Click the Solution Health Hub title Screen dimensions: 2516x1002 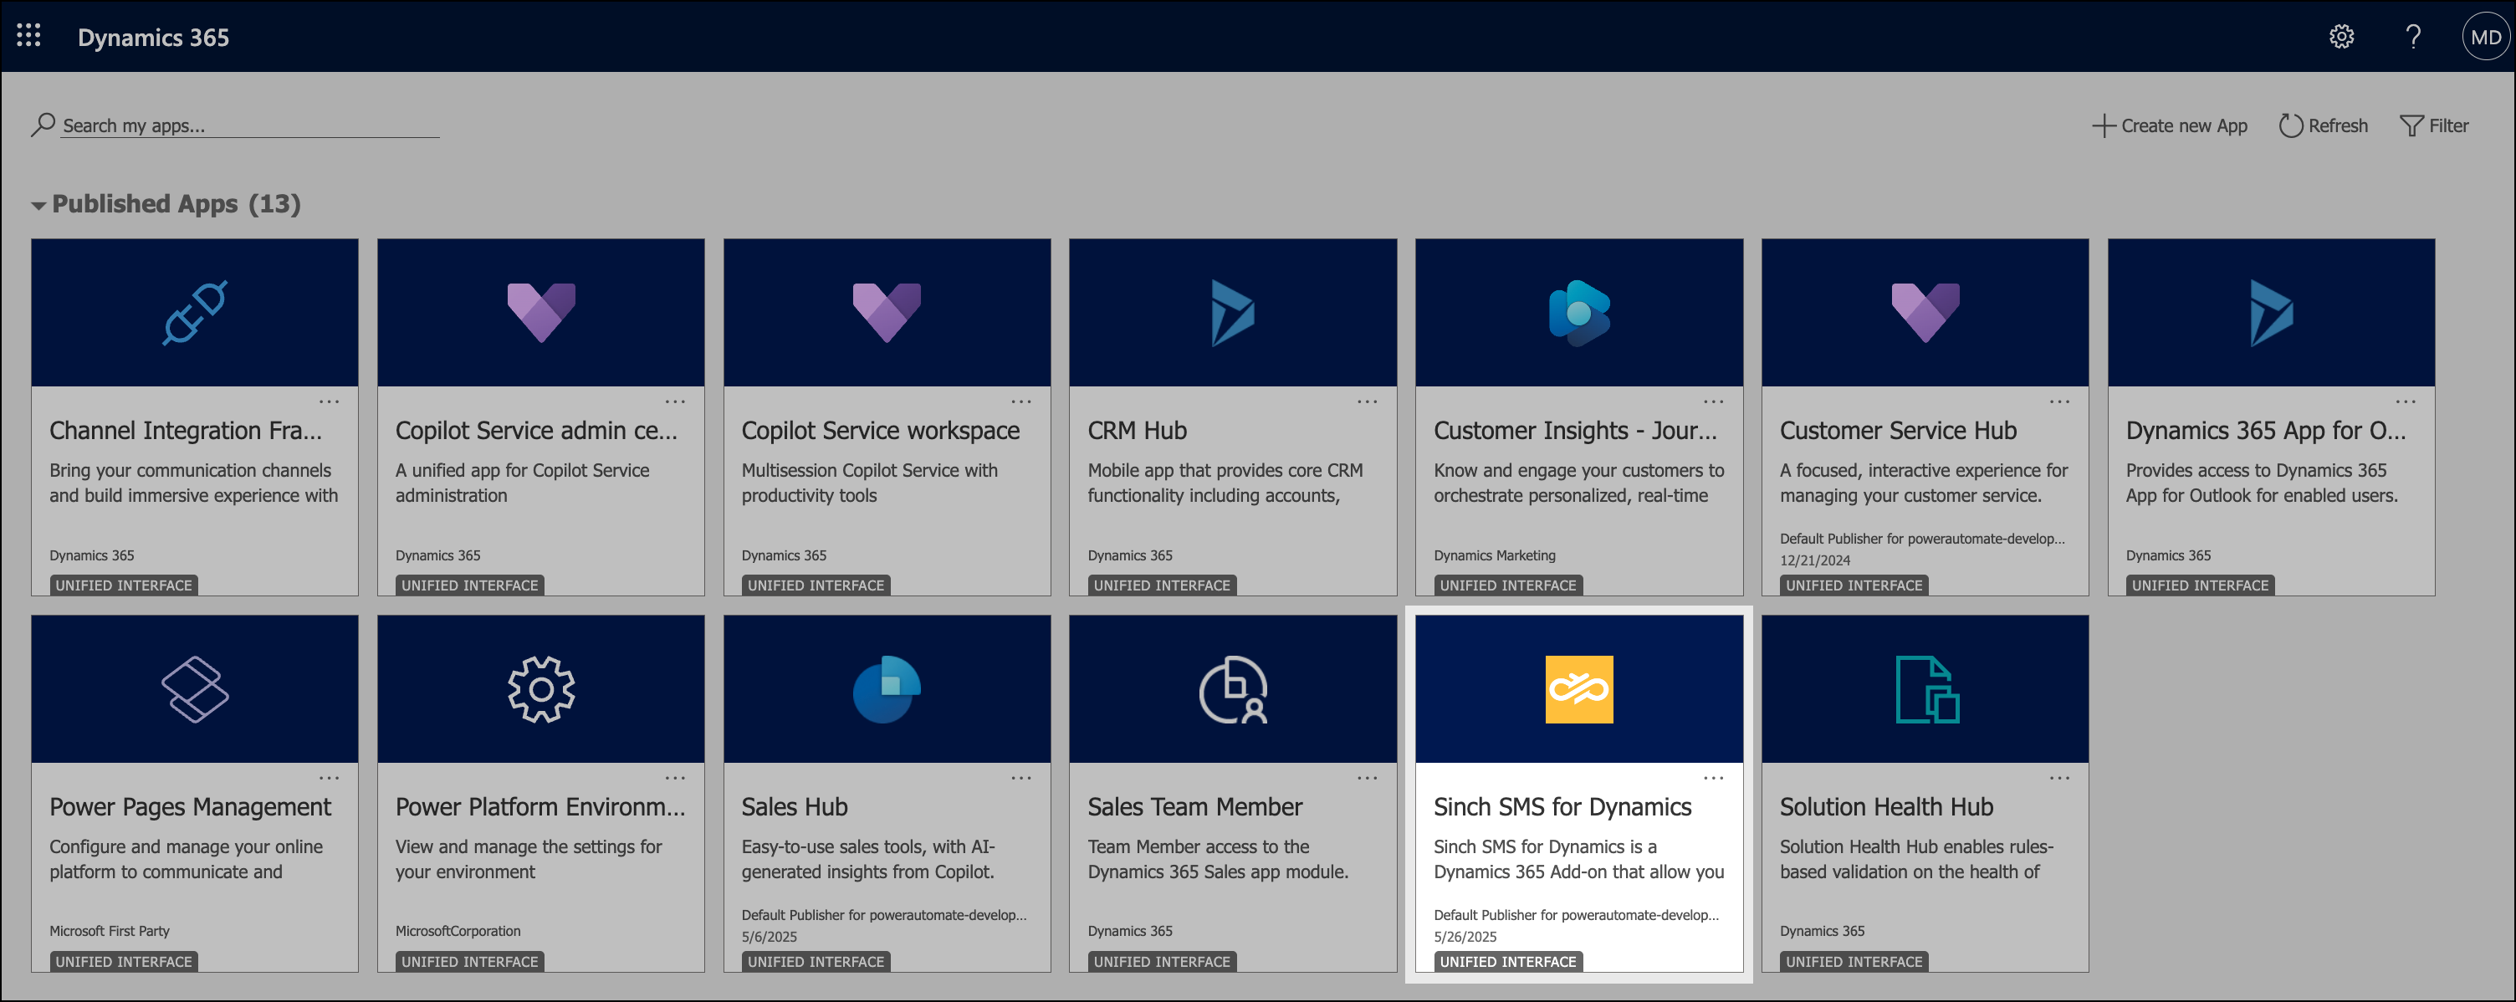1886,808
